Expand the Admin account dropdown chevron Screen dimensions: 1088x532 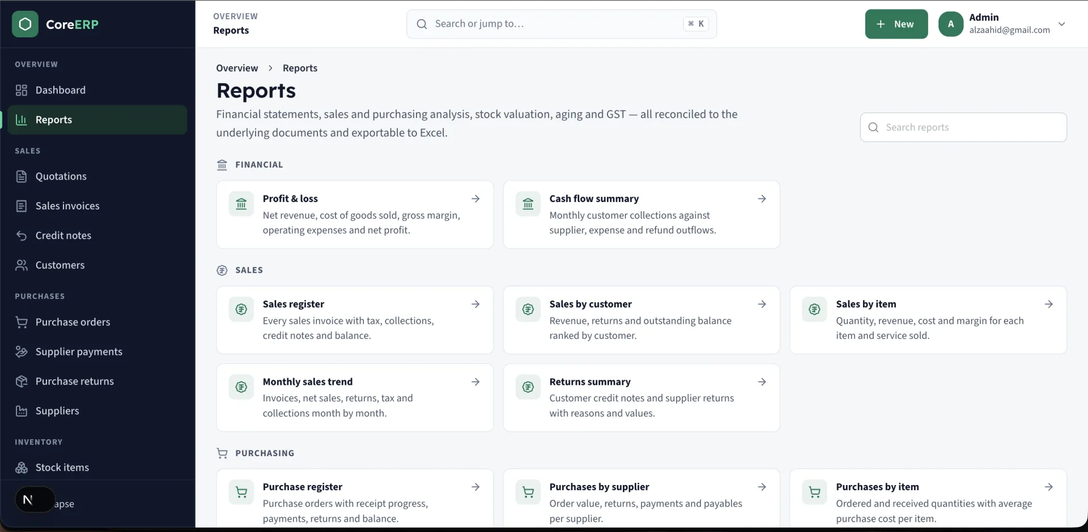(1062, 24)
